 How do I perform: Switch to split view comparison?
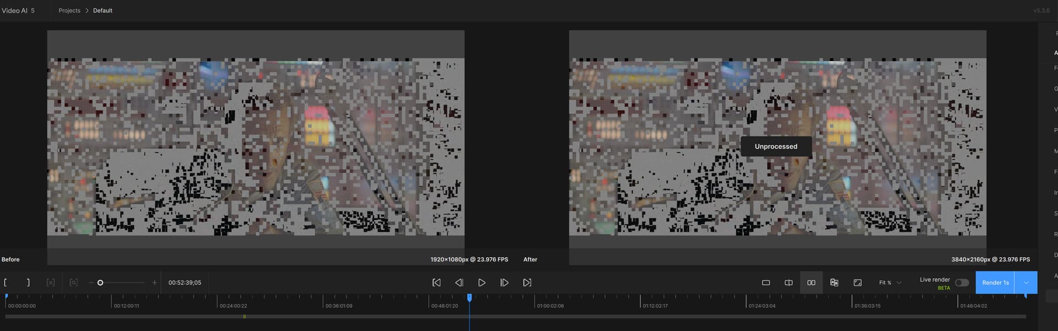789,283
